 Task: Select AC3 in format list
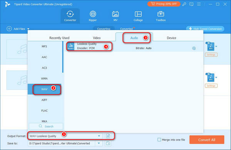44,68
